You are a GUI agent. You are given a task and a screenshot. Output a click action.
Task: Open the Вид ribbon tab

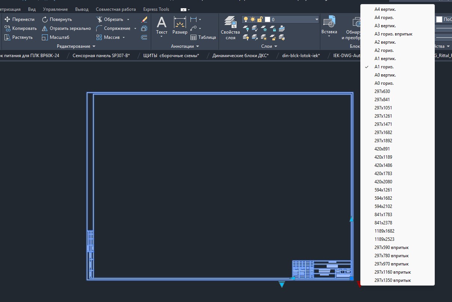tap(32, 9)
